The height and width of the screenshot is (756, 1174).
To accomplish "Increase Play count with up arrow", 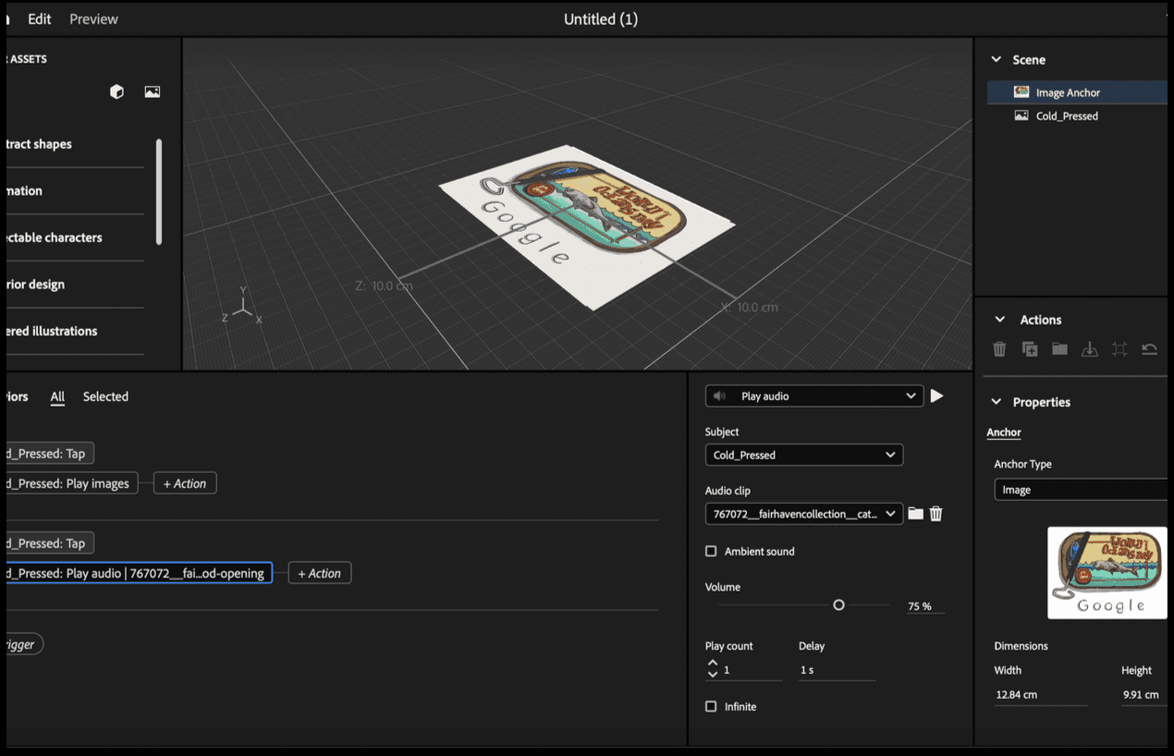I will coord(712,664).
